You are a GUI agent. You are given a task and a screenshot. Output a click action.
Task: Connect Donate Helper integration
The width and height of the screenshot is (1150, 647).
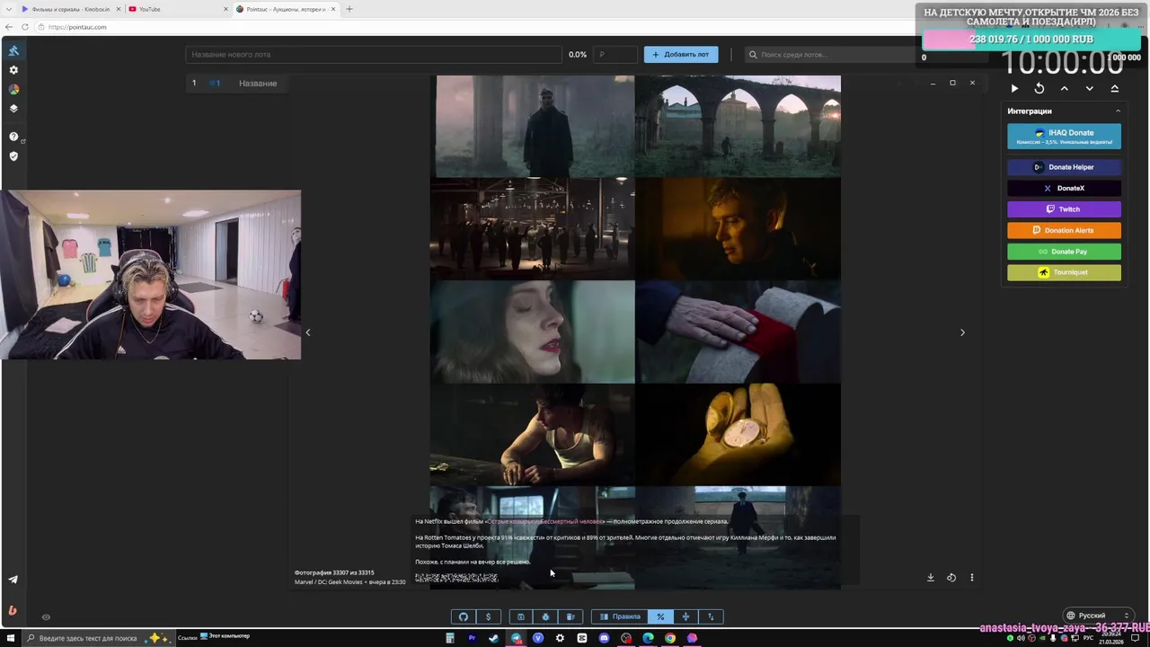tap(1064, 167)
